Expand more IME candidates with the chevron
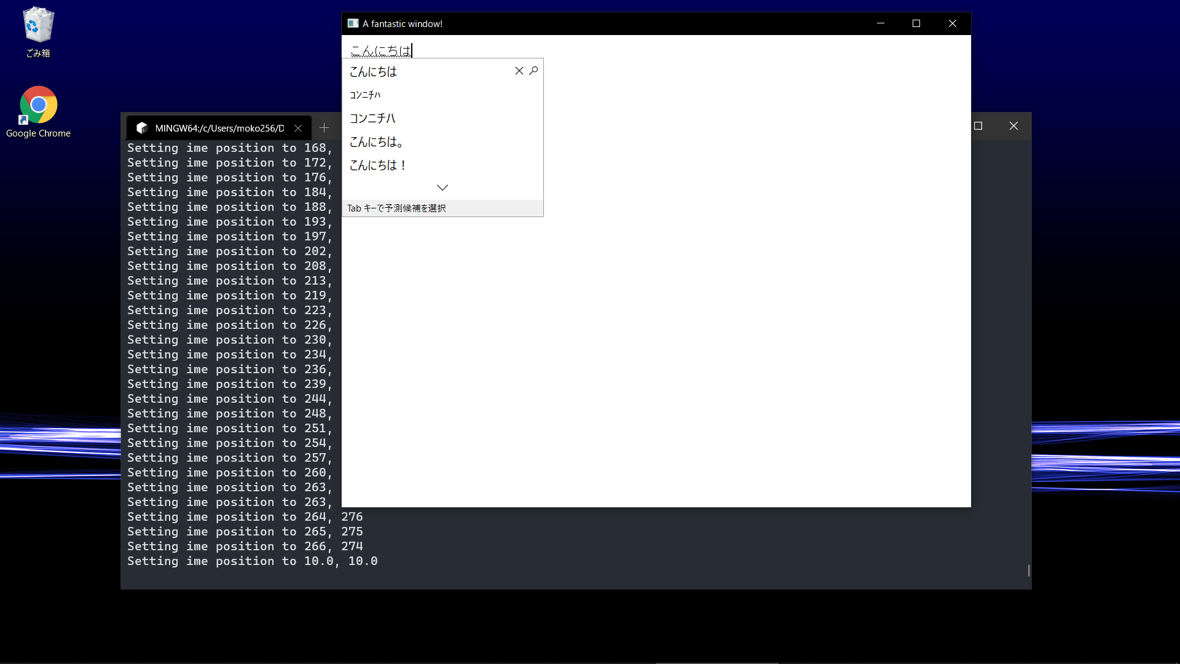 click(442, 188)
